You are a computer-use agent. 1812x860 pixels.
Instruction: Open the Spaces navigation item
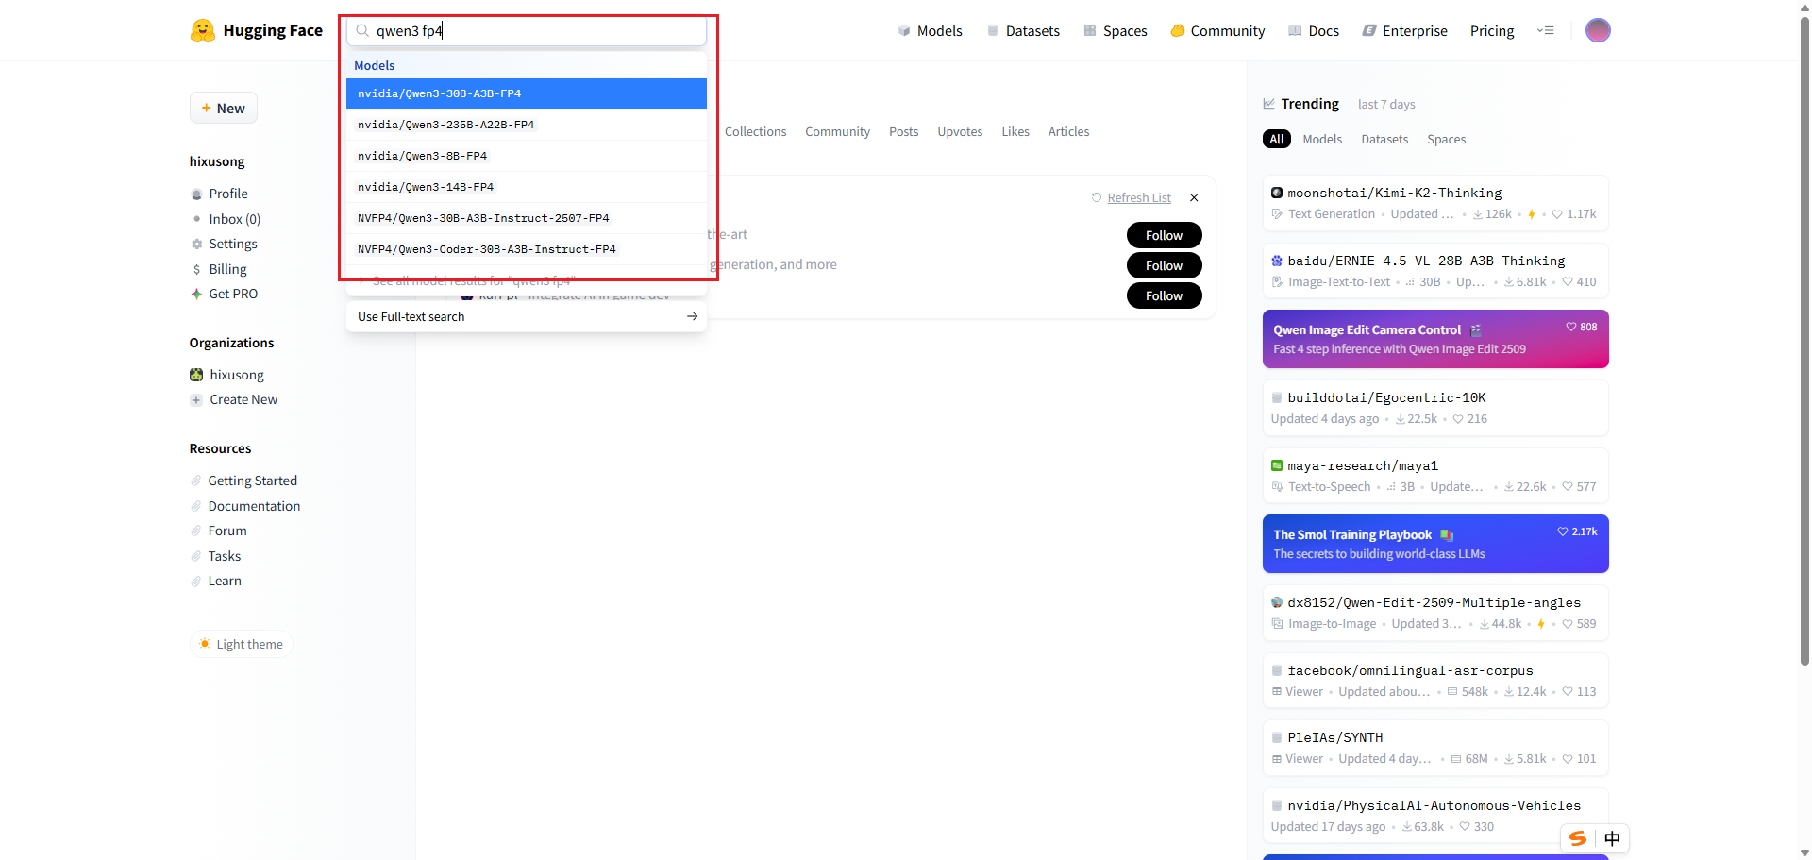(1116, 30)
